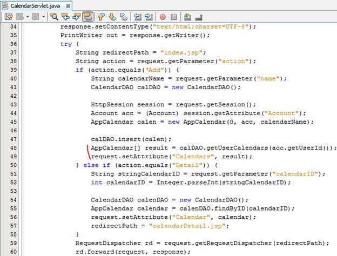Go to Previous Bookmark icon
Image resolution: width=337 pixels, height=256 pixels.
tap(101, 17)
